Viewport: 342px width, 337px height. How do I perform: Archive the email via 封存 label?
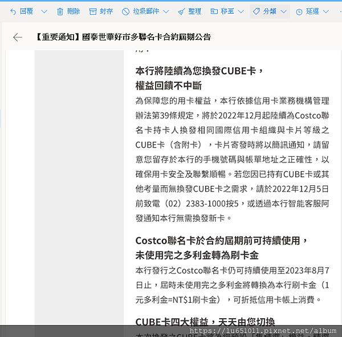106,11
